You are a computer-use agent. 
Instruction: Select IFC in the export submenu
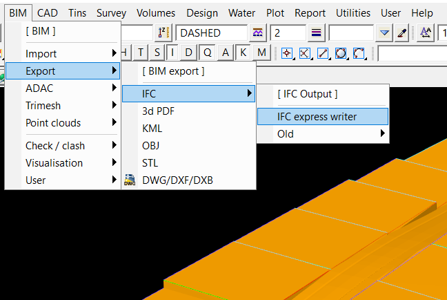188,94
